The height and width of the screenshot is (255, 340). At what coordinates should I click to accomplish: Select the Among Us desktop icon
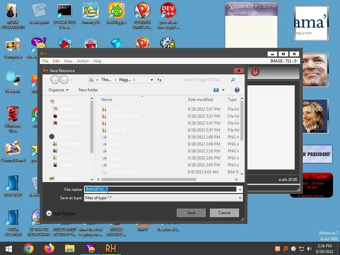pos(91,14)
